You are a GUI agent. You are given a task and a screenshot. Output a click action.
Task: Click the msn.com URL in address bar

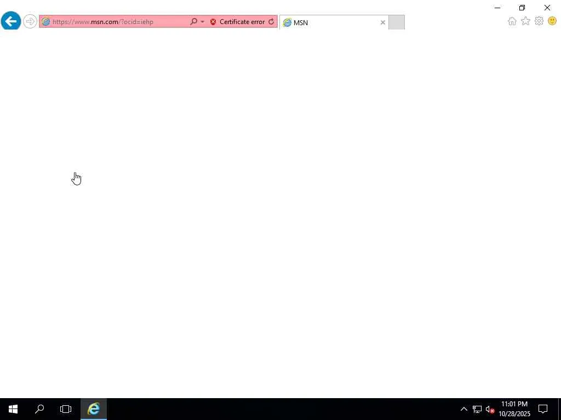click(x=103, y=22)
